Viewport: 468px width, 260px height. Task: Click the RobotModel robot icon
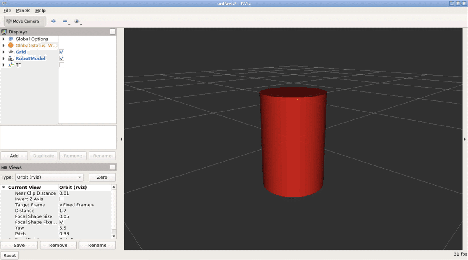tap(11, 58)
